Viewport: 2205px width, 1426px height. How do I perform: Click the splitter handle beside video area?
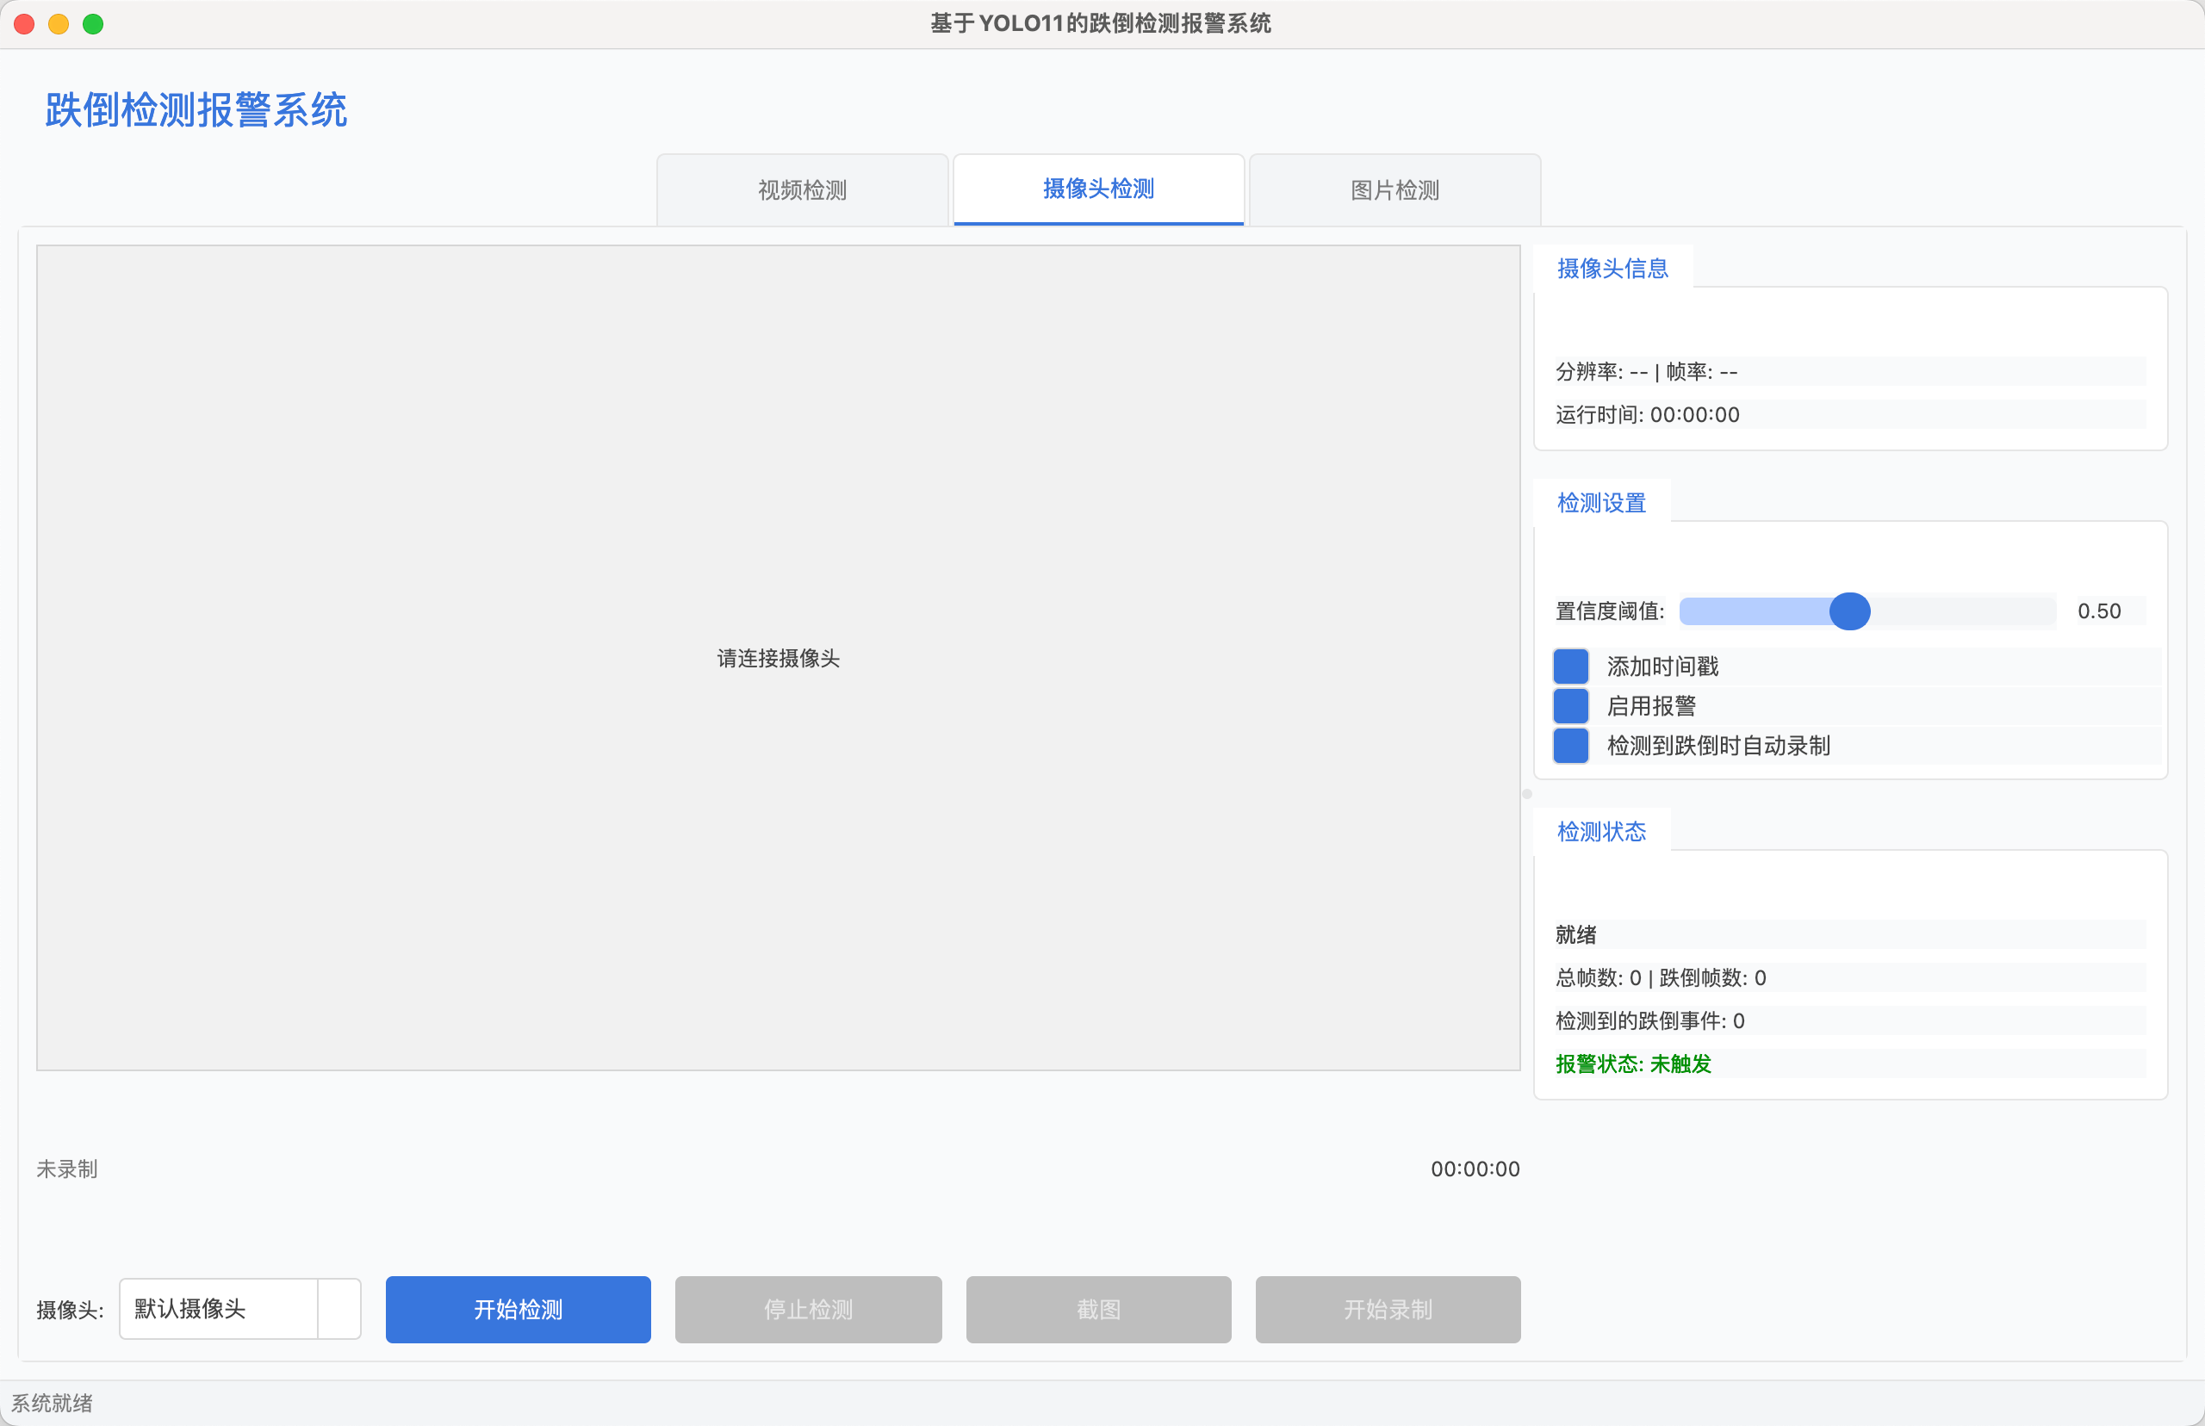(x=1527, y=794)
